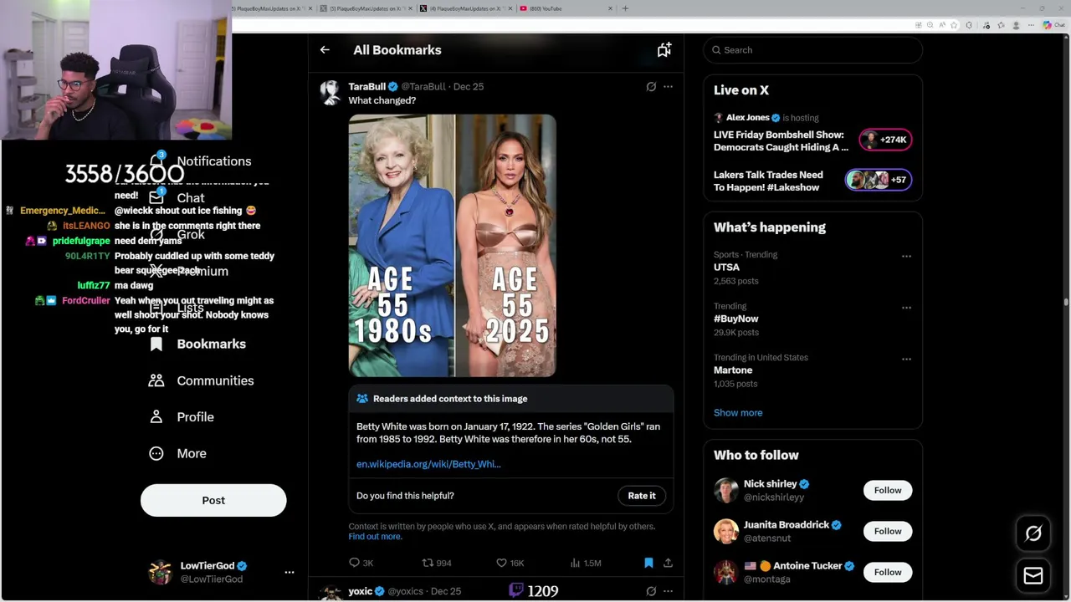This screenshot has height=602, width=1071.
Task: Follow Nick shirley
Action: point(888,490)
